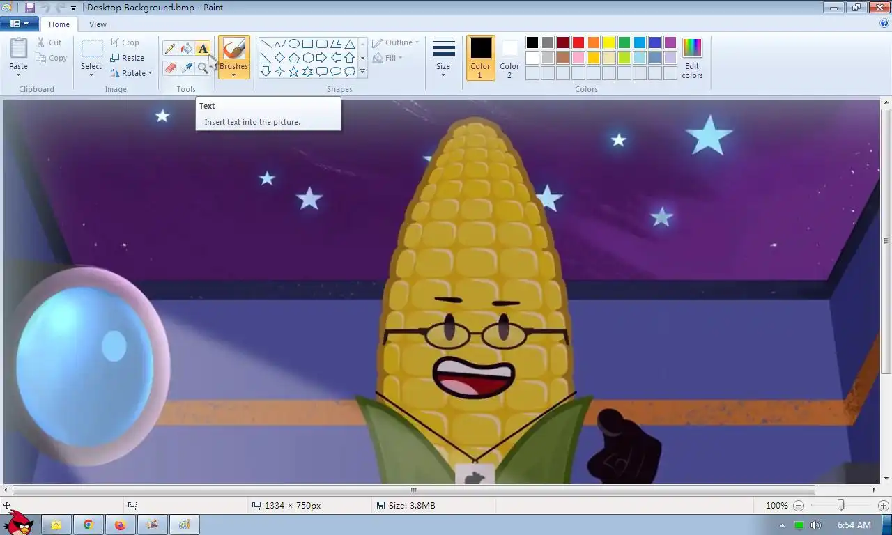Choose the Right triangle shape
This screenshot has height=535, width=892.
266,58
